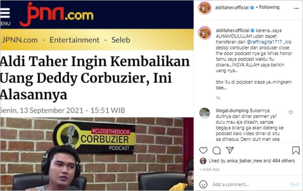
Task: Open emoji picker smiley icon
Action: coord(203,184)
